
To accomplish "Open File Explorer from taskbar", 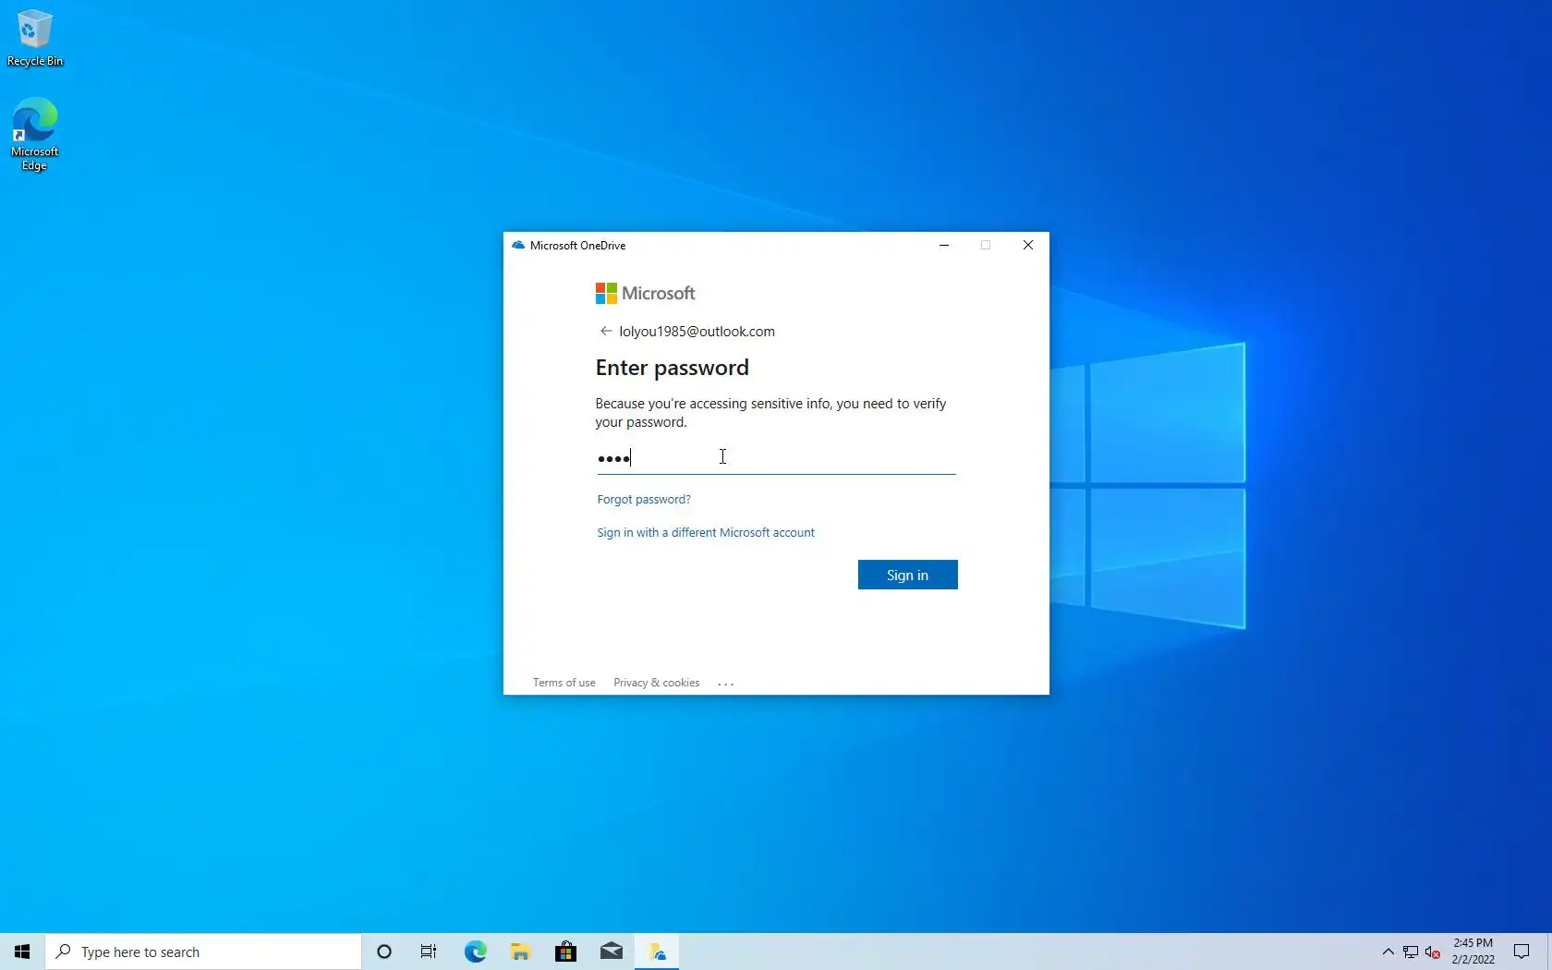I will [520, 952].
